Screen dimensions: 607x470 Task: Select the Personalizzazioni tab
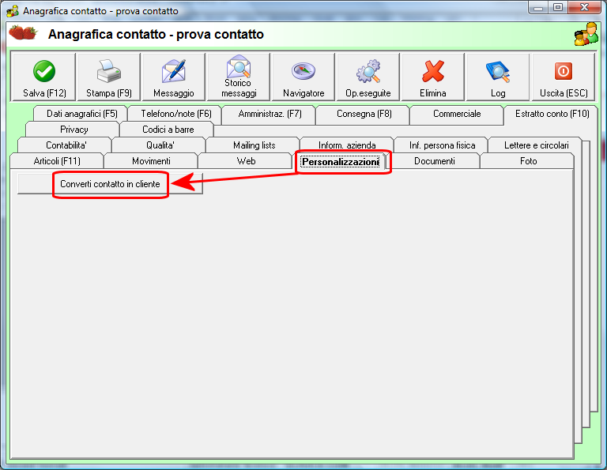tap(341, 162)
